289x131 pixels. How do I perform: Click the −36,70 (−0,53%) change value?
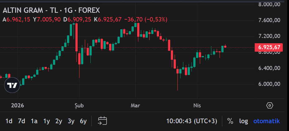[146, 19]
